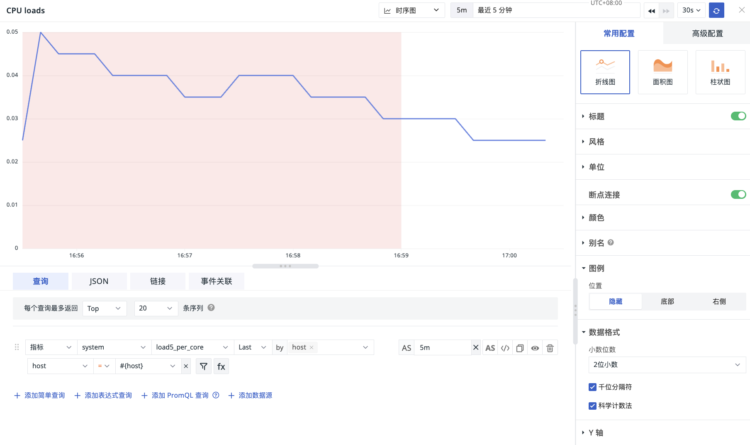Uncheck the 千位分隔符 checkbox
Screen dimensions: 750x445
coord(592,387)
